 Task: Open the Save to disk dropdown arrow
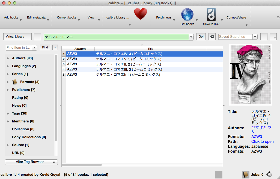pos(222,20)
